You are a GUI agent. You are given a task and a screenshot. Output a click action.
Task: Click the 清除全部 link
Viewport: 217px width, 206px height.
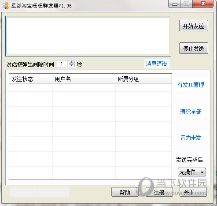point(191,112)
